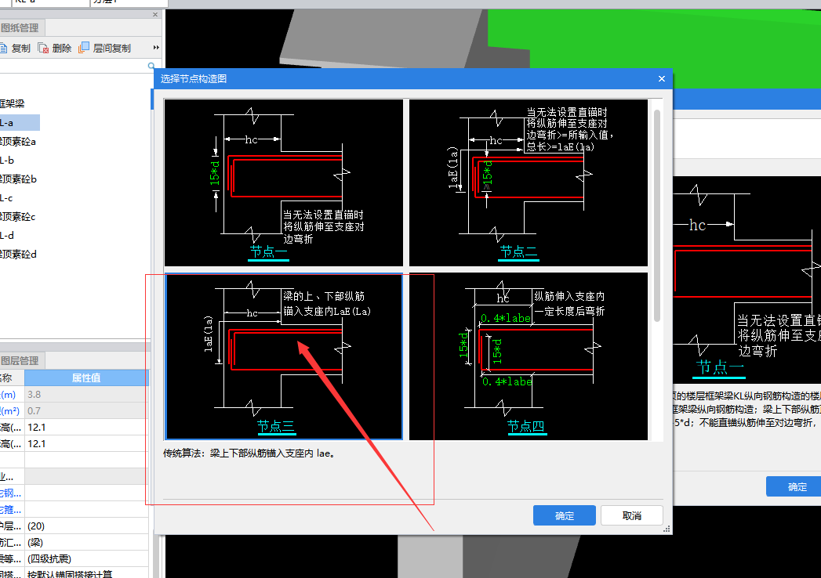Click the 层间复制 icon
This screenshot has height=578, width=821.
[84, 48]
